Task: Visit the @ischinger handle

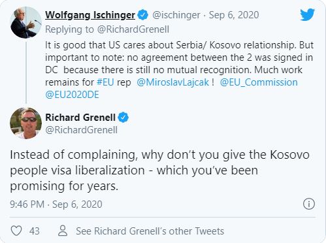Action: pyautogui.click(x=176, y=15)
